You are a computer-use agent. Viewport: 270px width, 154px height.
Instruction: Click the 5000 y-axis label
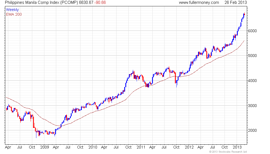[252, 56]
